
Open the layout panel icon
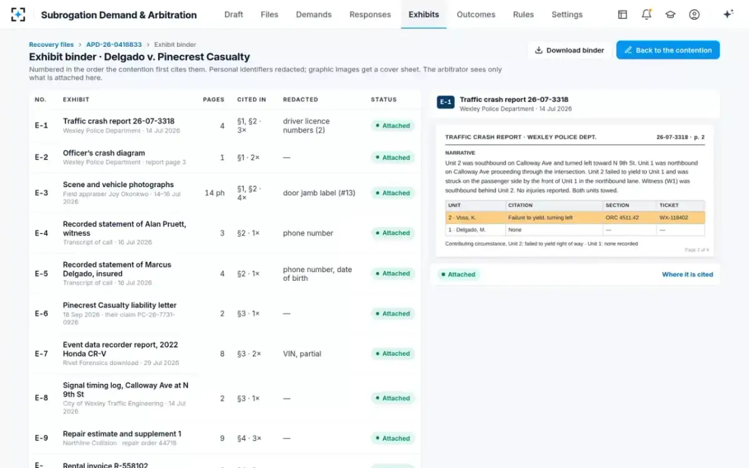click(622, 14)
